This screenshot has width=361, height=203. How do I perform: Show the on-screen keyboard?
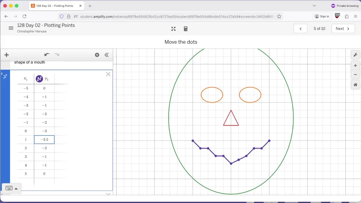click(x=9, y=188)
